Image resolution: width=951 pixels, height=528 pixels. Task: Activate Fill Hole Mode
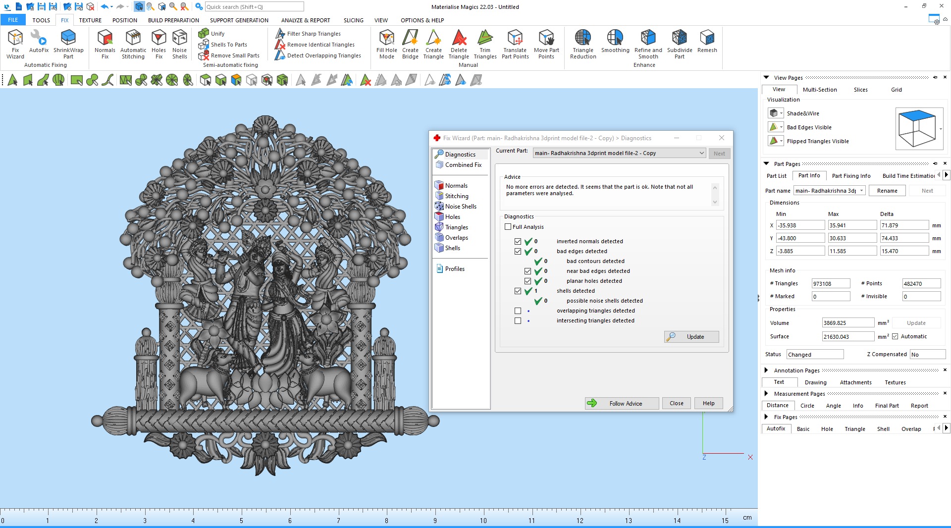387,44
